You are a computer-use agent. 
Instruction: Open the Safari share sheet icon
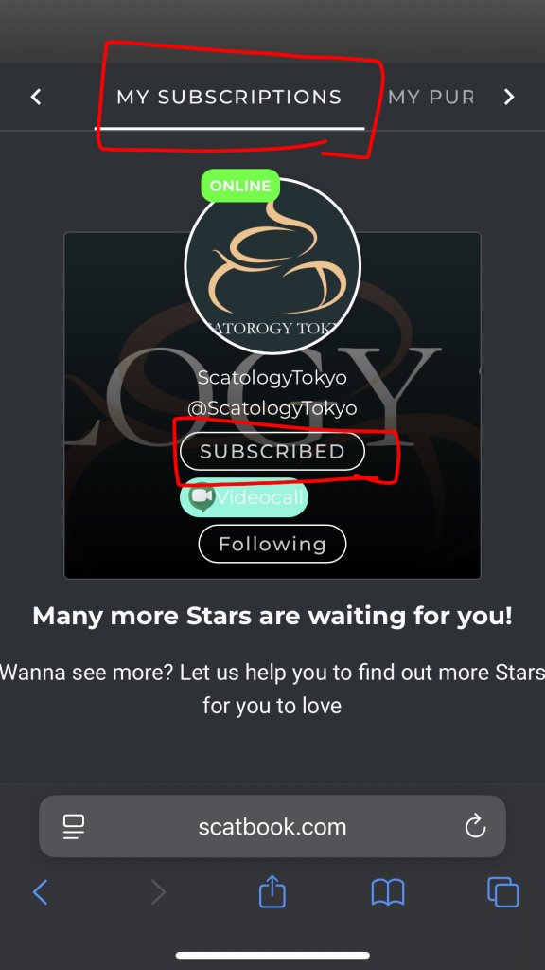pyautogui.click(x=272, y=891)
